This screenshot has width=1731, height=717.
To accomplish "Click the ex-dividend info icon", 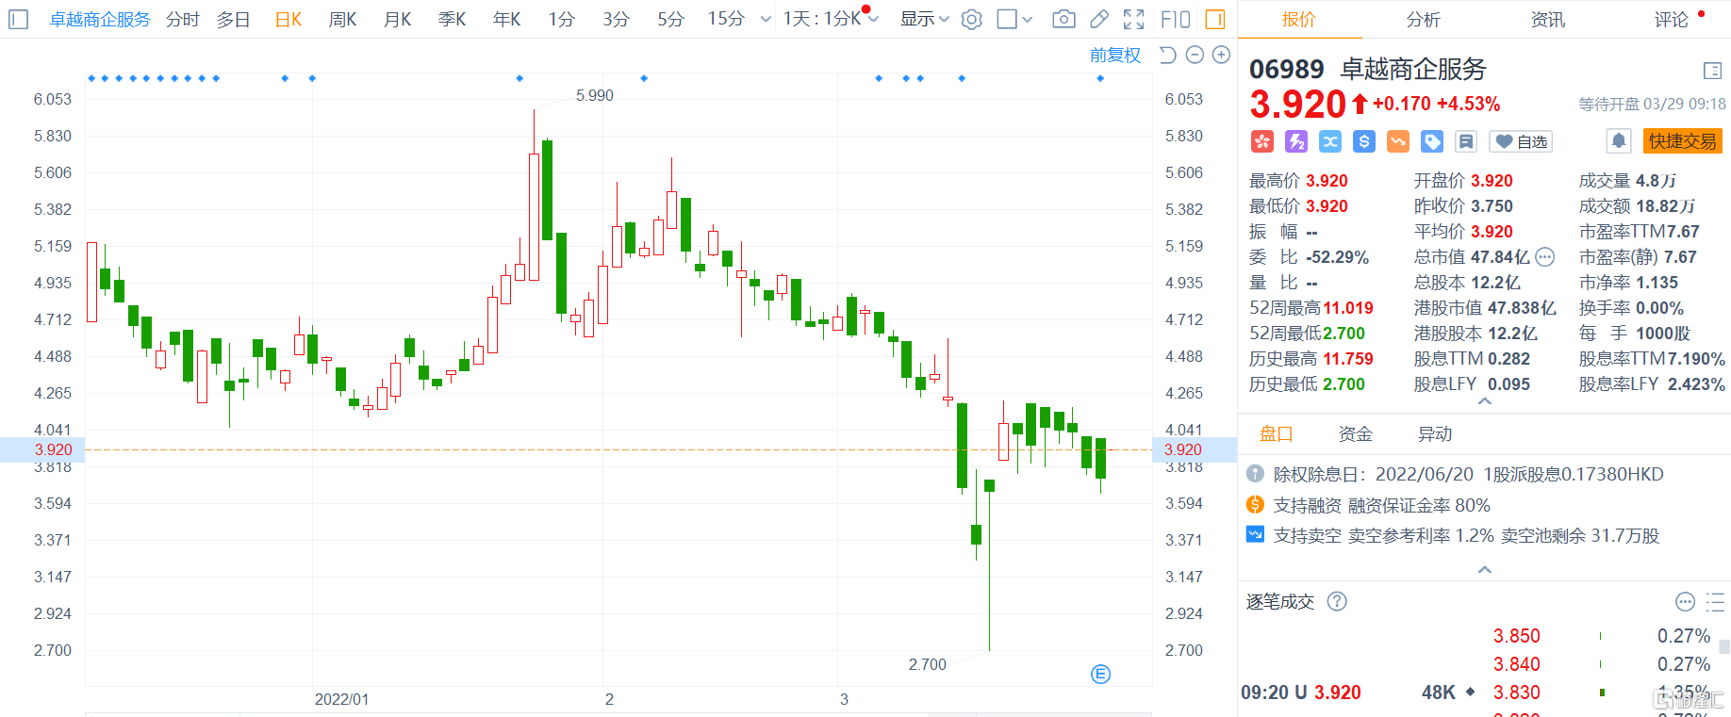I will [x=1255, y=474].
